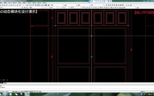Expand the linetype ByLayer dropdown
This screenshot has width=154, height=96.
[x=50, y=8]
